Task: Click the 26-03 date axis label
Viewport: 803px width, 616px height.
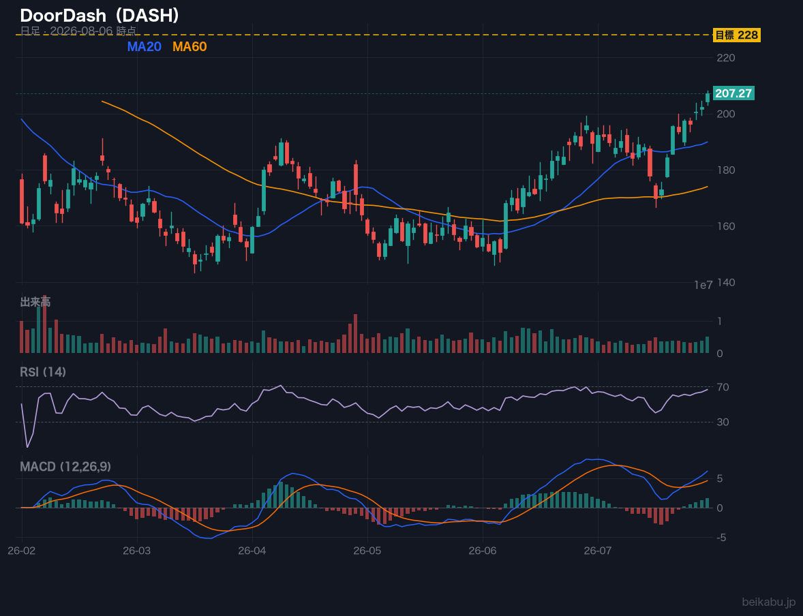Action: point(137,551)
